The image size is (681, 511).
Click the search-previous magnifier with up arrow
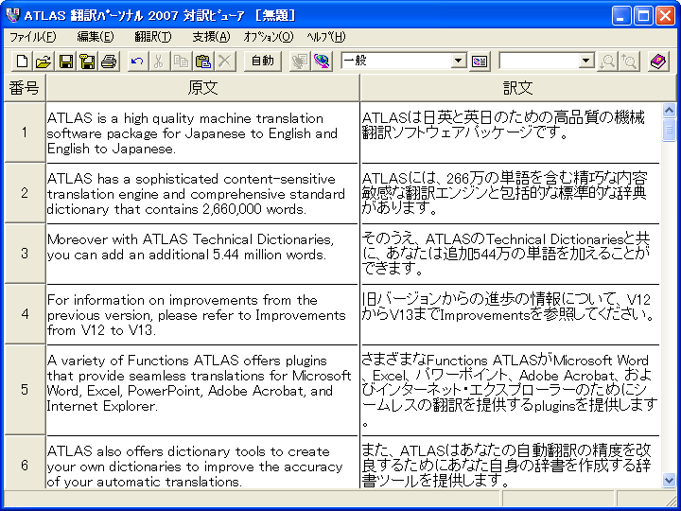click(629, 62)
